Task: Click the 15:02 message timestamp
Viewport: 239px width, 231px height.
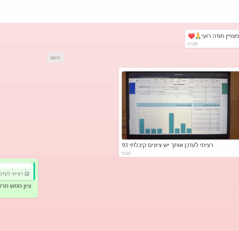Action: 126,153
